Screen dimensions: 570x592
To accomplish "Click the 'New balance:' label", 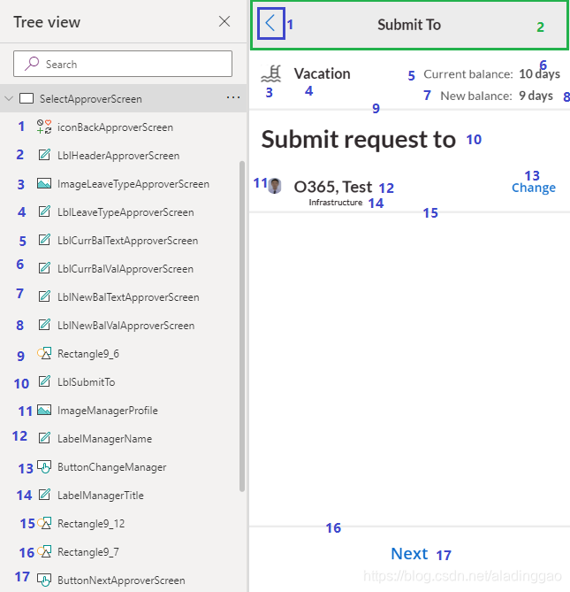I will pos(475,96).
